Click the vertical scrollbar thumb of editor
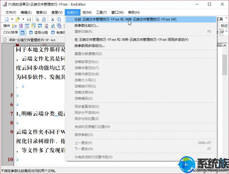The height and width of the screenshot is (174, 229). click(224, 65)
